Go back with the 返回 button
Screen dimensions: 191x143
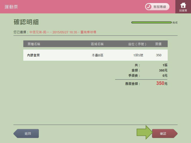[26, 133]
